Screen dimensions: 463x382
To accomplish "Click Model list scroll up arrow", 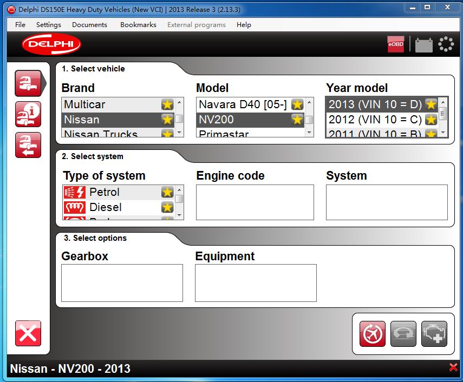I will [309, 102].
